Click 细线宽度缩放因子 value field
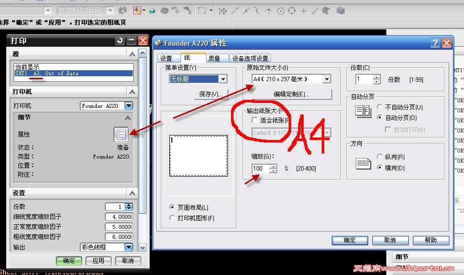Image resolution: width=464 pixels, height=275 pixels. [119, 217]
